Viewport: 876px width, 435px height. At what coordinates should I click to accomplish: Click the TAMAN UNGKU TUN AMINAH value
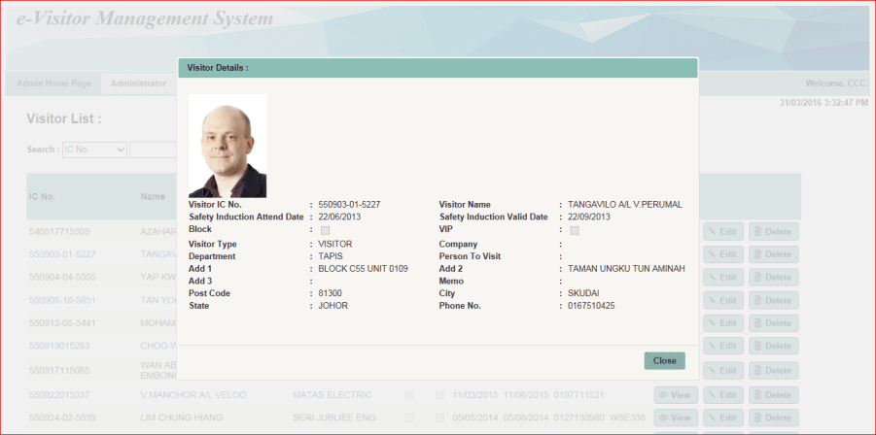[626, 269]
